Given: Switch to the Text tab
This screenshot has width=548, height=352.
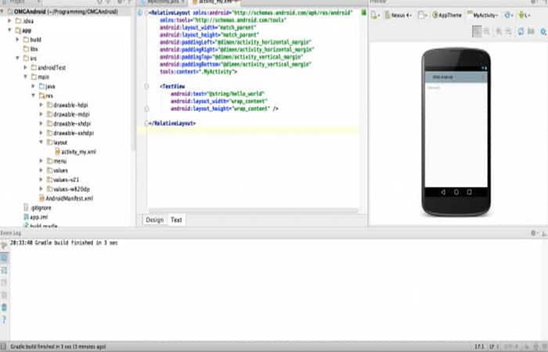Looking at the screenshot, I should (176, 220).
